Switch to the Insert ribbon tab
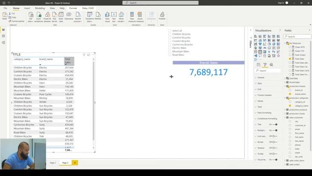Screen dimensions: 312x176 click(27, 8)
